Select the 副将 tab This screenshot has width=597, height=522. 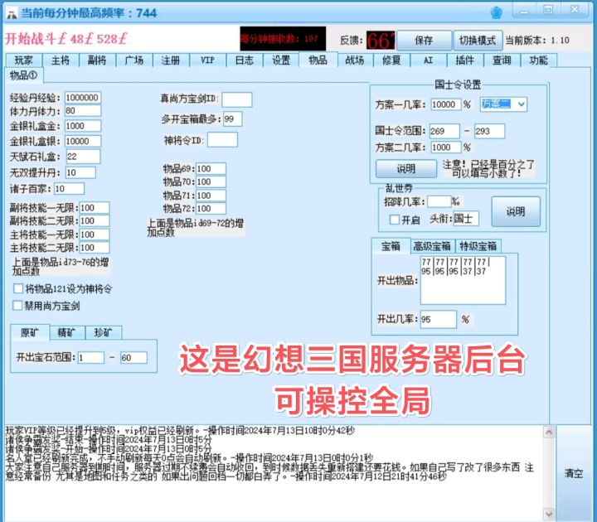coord(97,60)
